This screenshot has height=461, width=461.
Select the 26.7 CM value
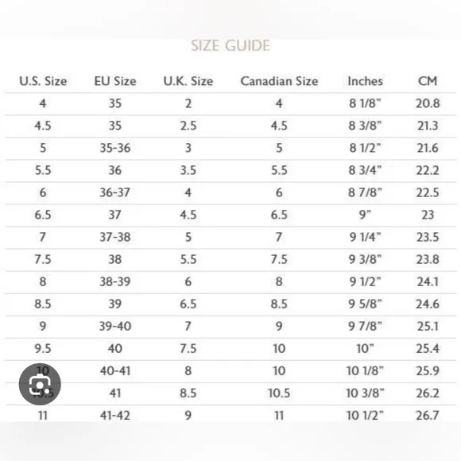(x=428, y=416)
